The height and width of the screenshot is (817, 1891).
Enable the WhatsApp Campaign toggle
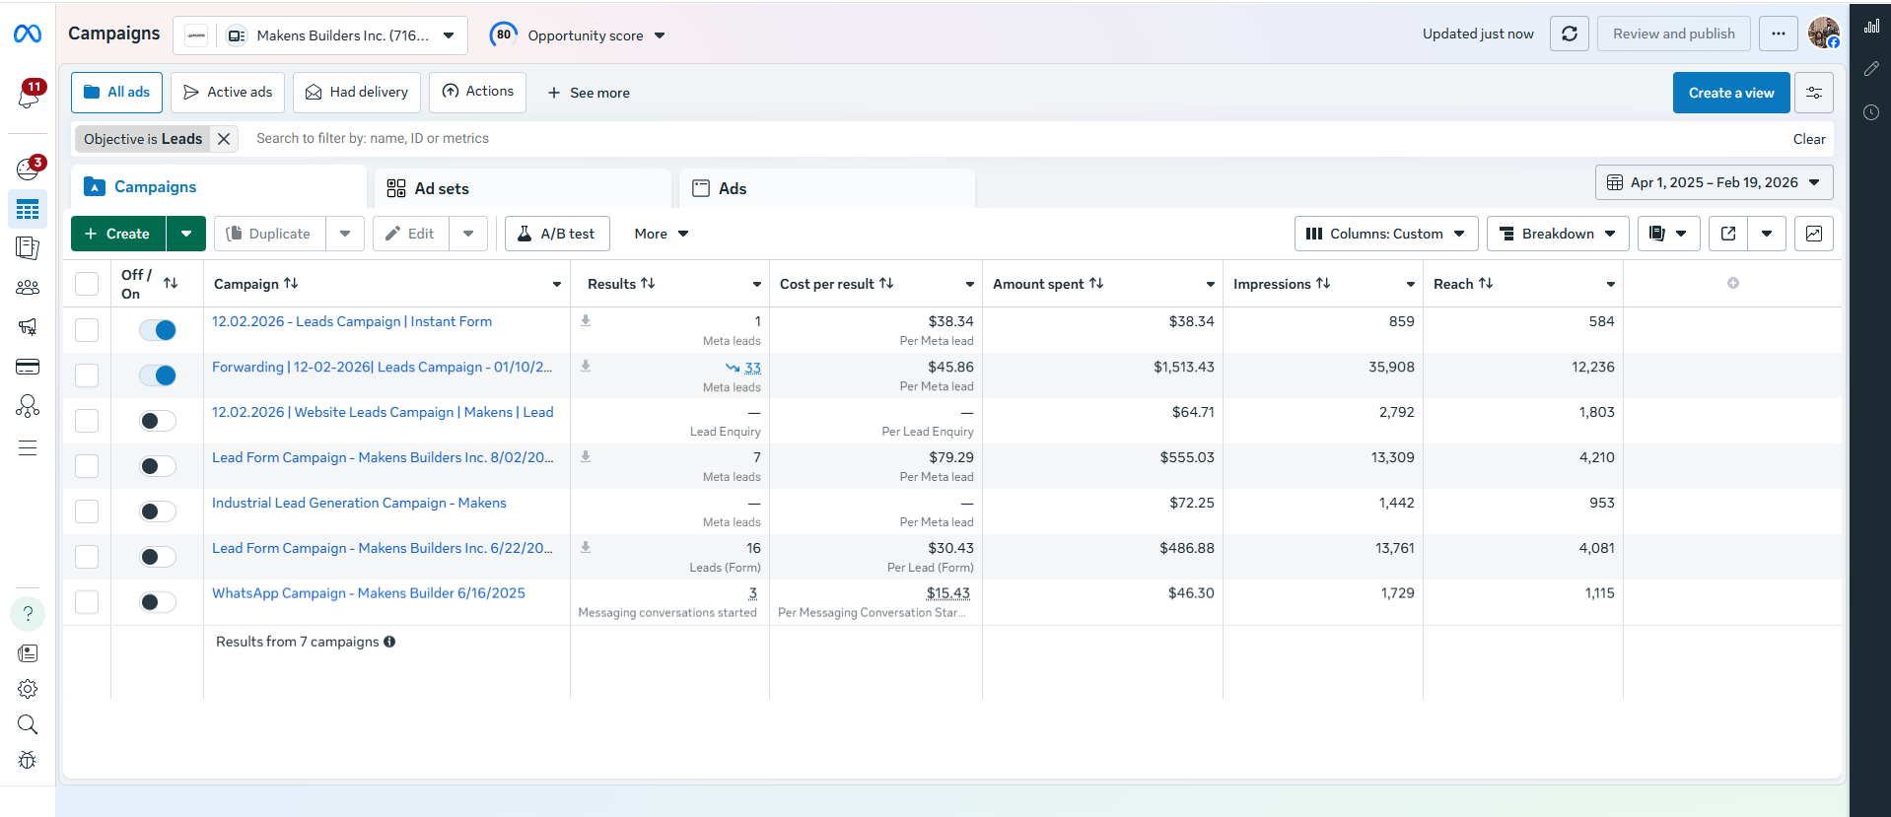tap(158, 602)
